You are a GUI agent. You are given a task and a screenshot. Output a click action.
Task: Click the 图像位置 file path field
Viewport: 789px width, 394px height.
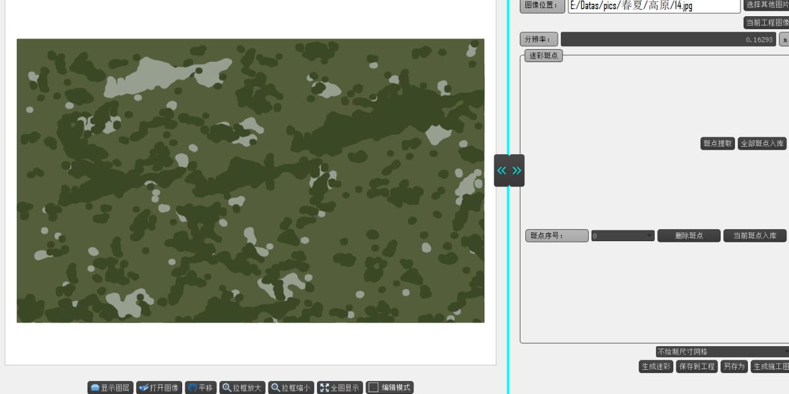tap(654, 6)
